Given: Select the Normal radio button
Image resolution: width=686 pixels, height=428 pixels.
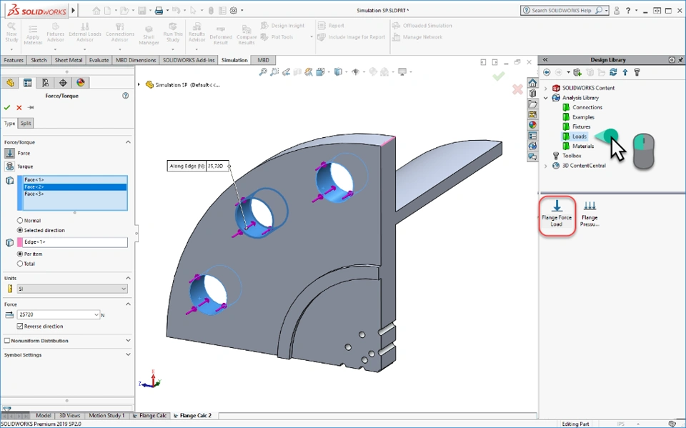Looking at the screenshot, I should coord(20,221).
